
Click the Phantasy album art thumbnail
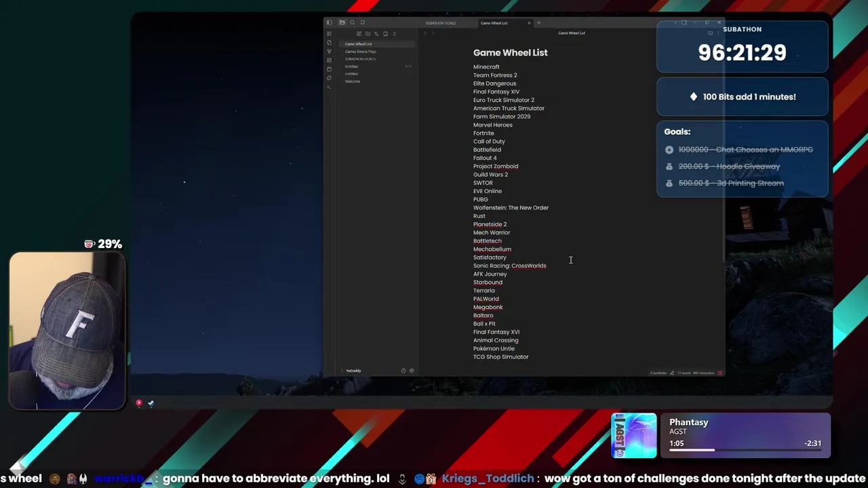click(634, 436)
